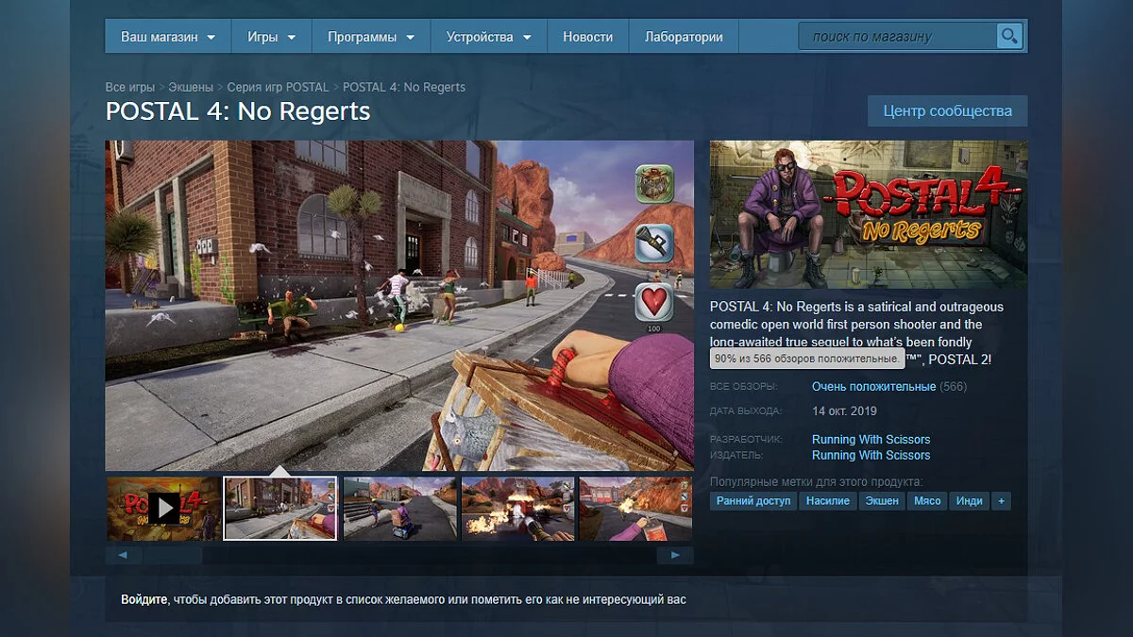Select the 'Экшен' tag
The height and width of the screenshot is (637, 1133).
883,501
